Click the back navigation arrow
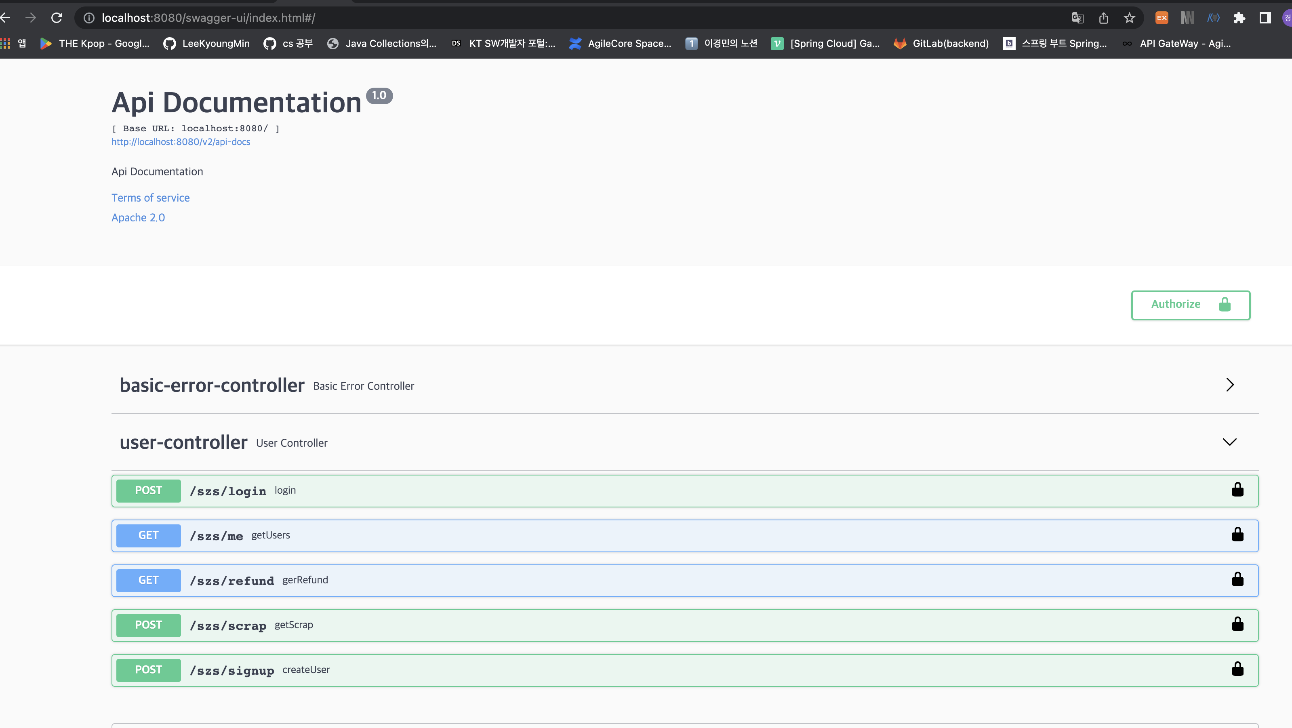 coord(5,17)
